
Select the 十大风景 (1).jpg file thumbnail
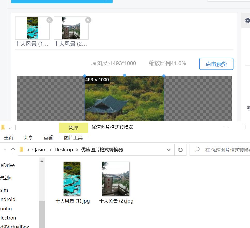pyautogui.click(x=72, y=178)
